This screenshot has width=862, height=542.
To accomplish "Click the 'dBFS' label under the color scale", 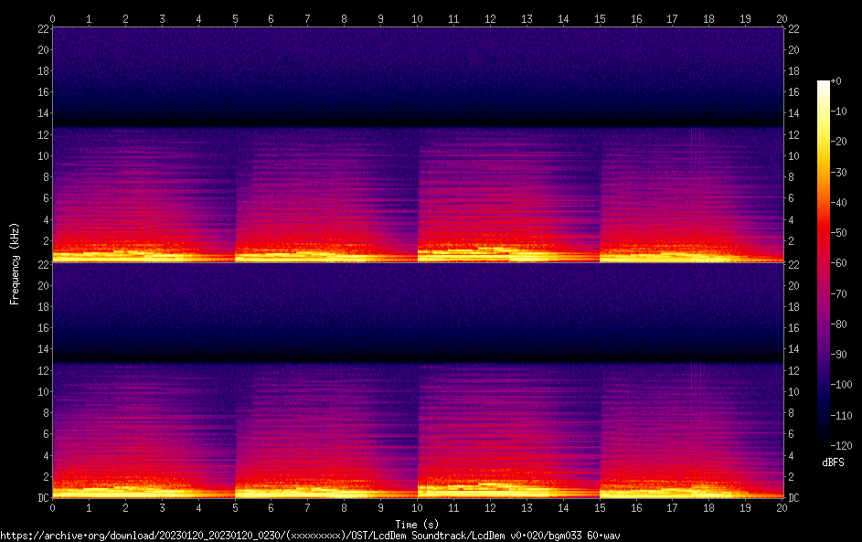I will pos(833,462).
